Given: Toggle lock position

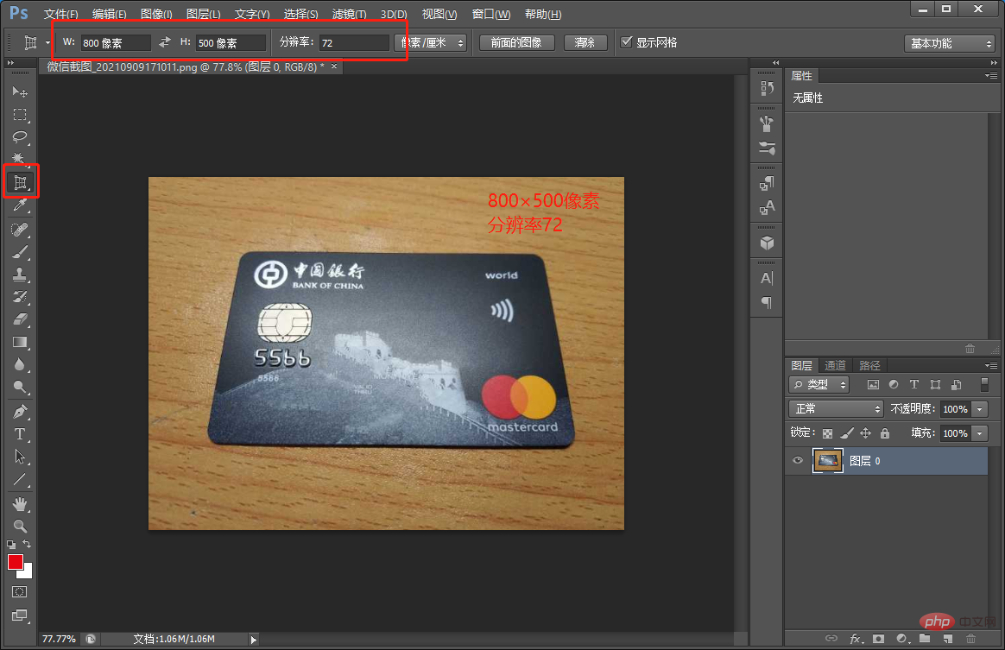Looking at the screenshot, I should 865,433.
